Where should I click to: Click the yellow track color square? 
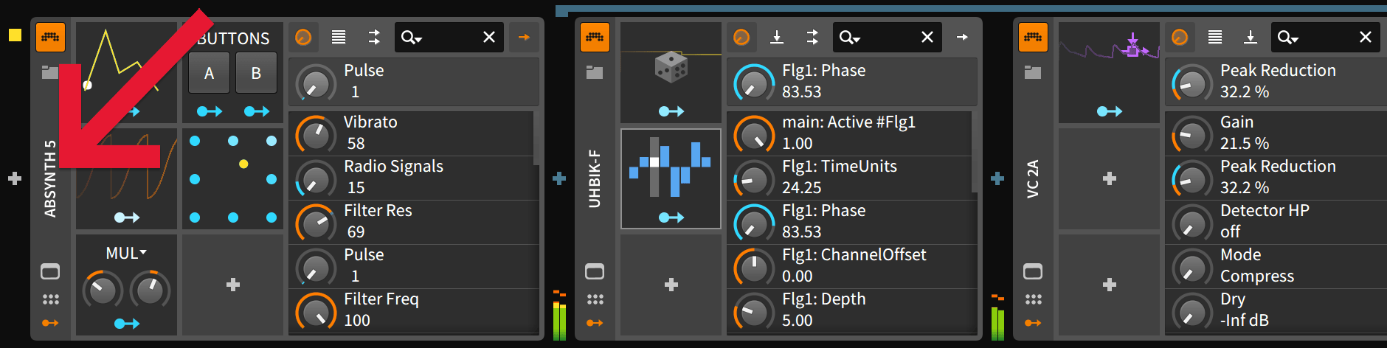(x=15, y=35)
